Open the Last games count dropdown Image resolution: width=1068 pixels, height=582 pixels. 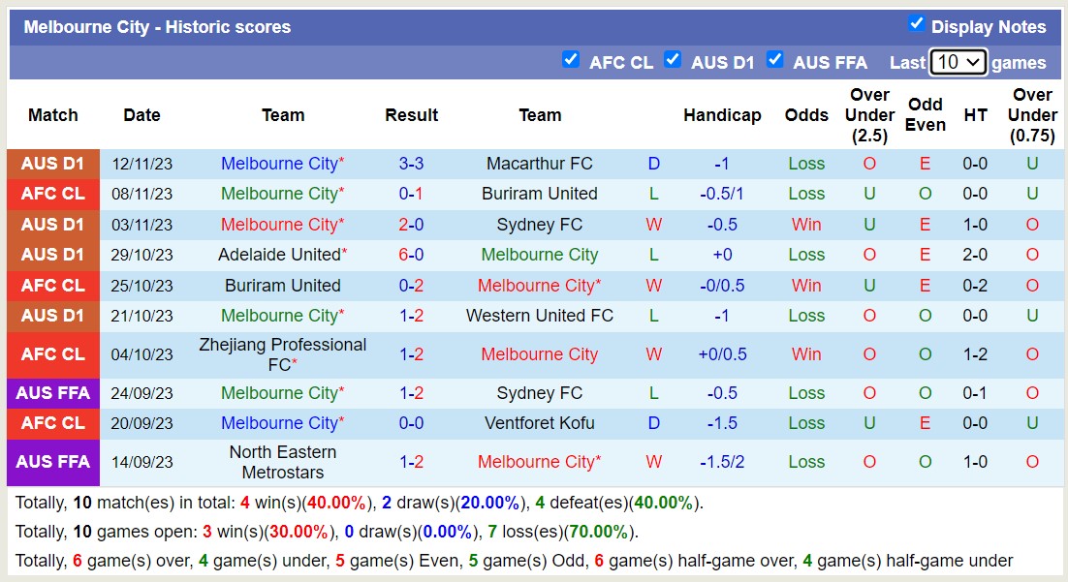[958, 62]
